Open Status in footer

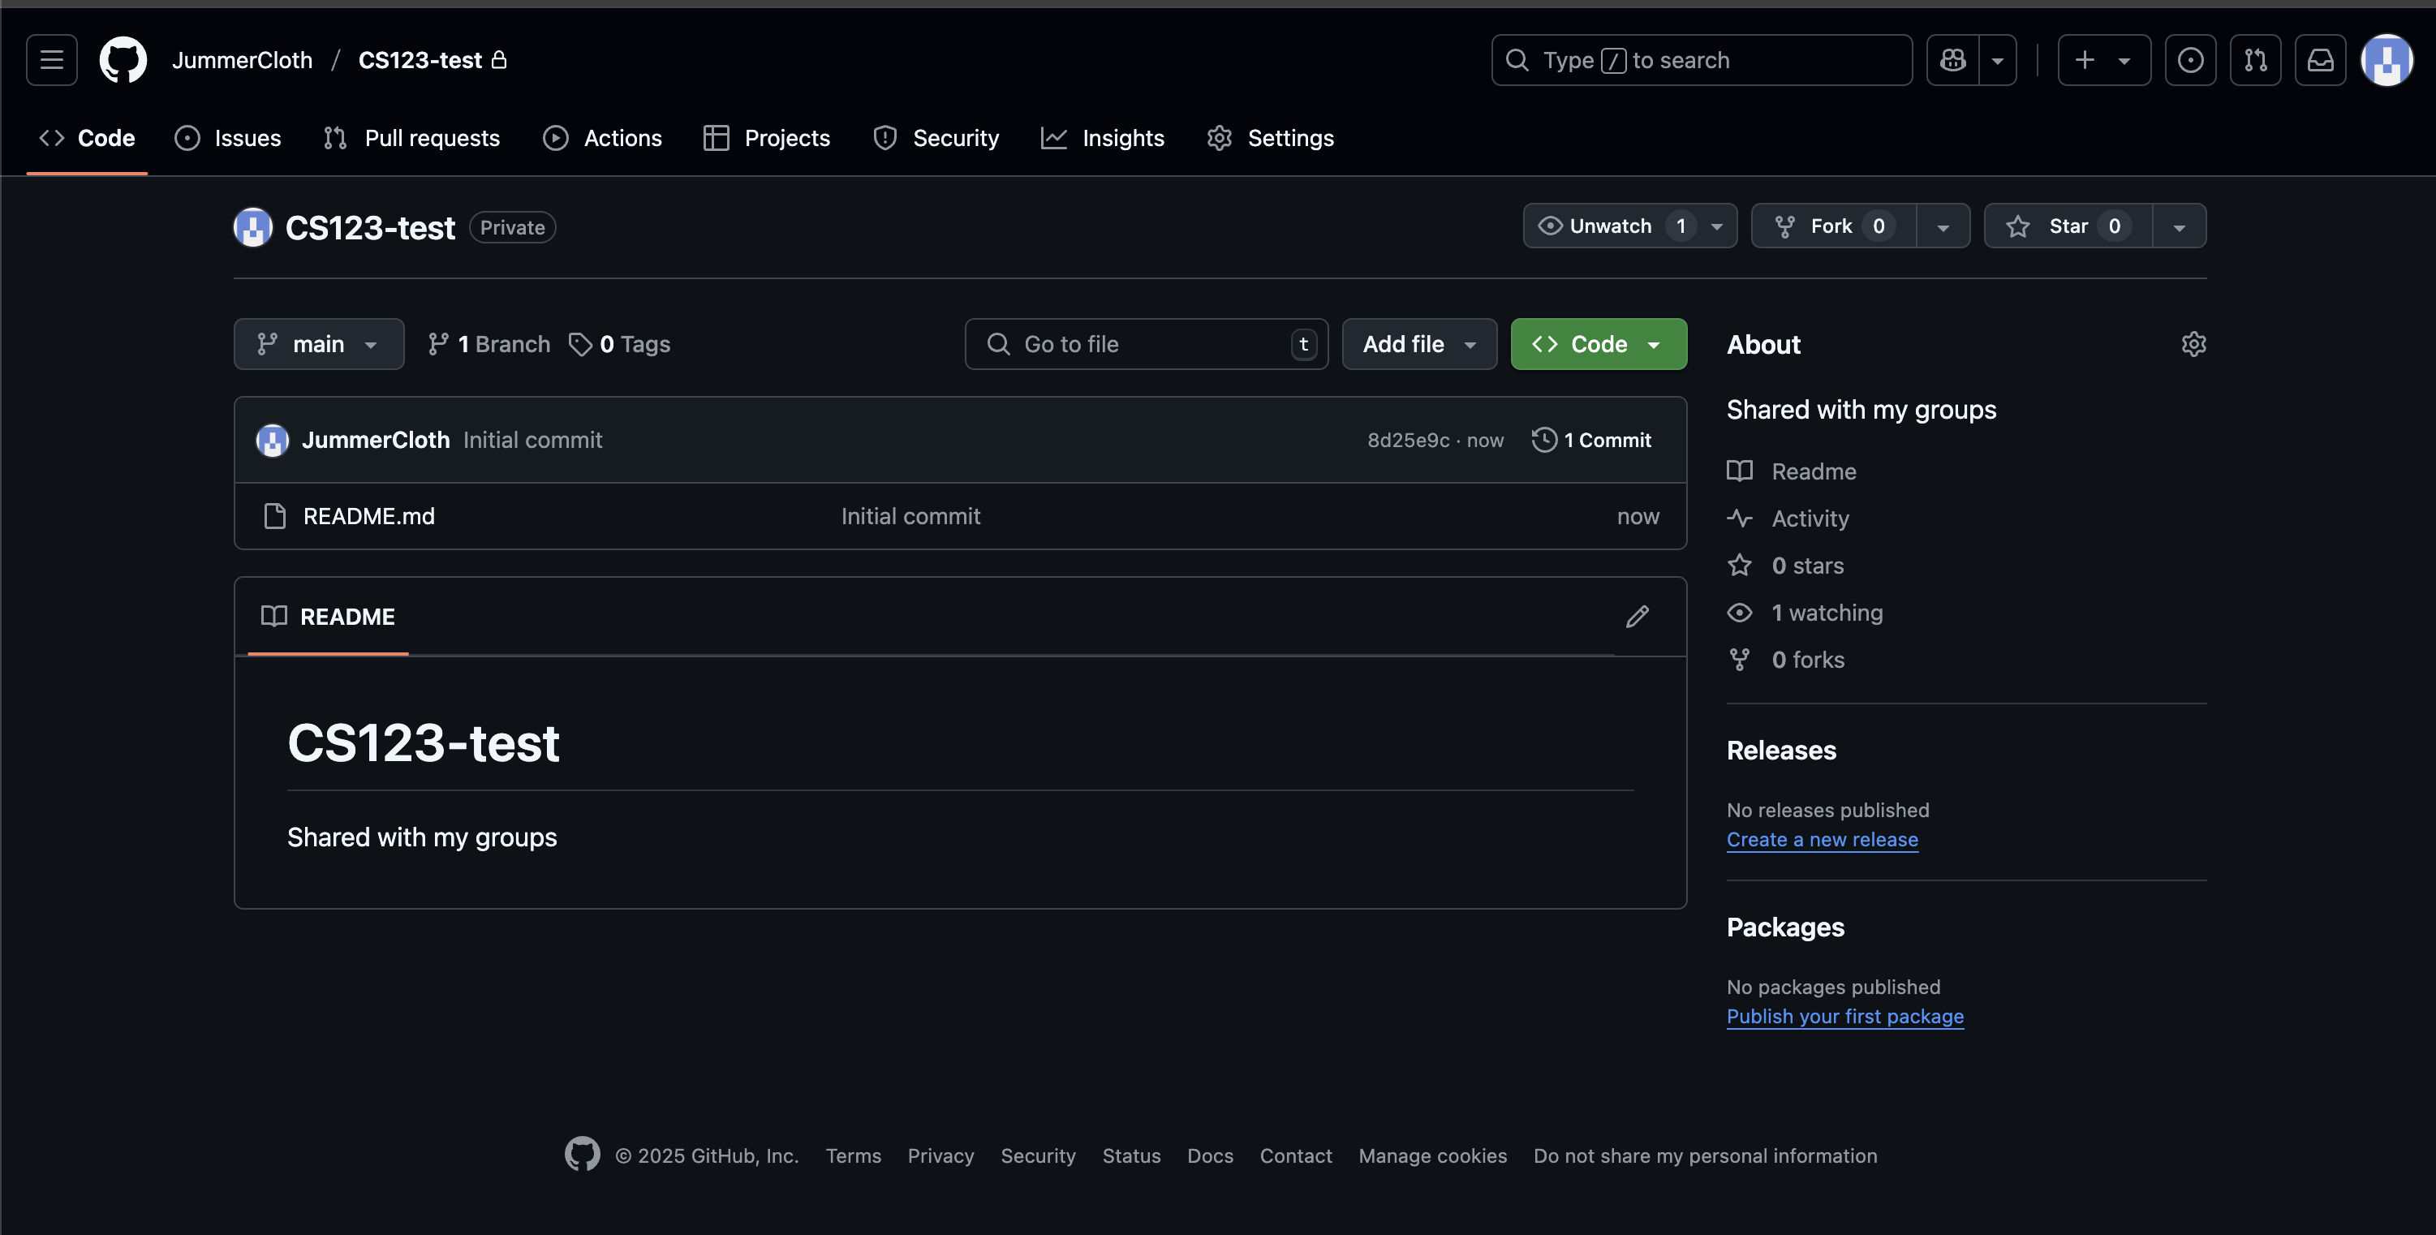(x=1131, y=1156)
